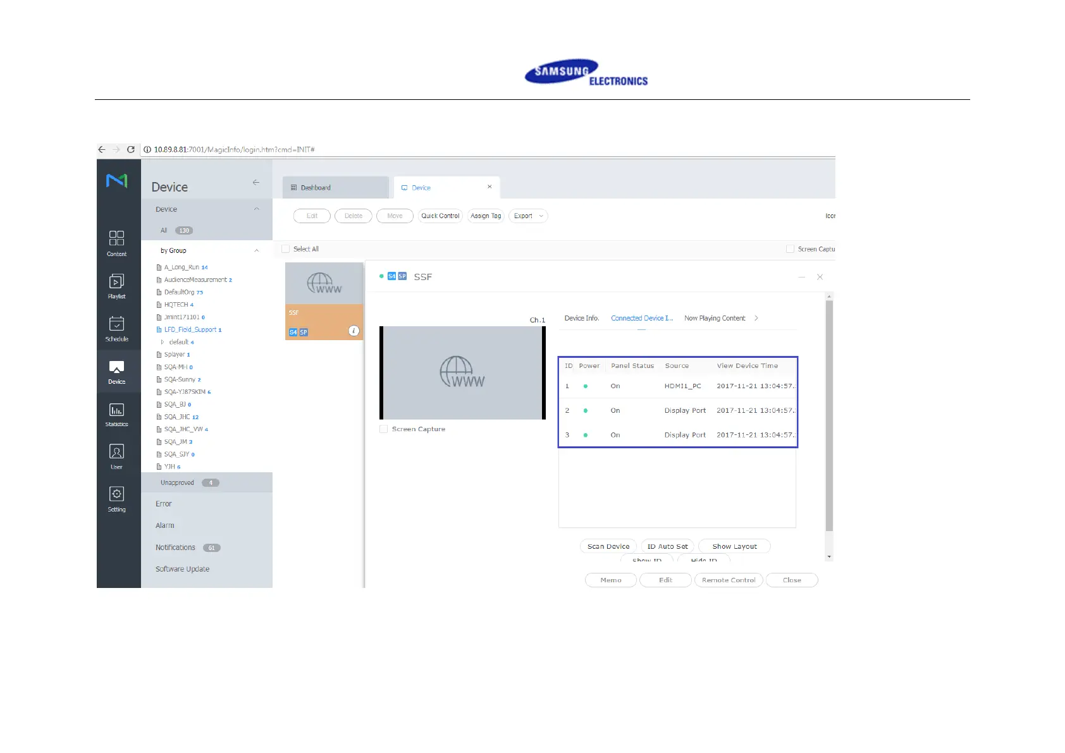This screenshot has width=1065, height=753.
Task: Click the Scan Device button
Action: coord(608,546)
